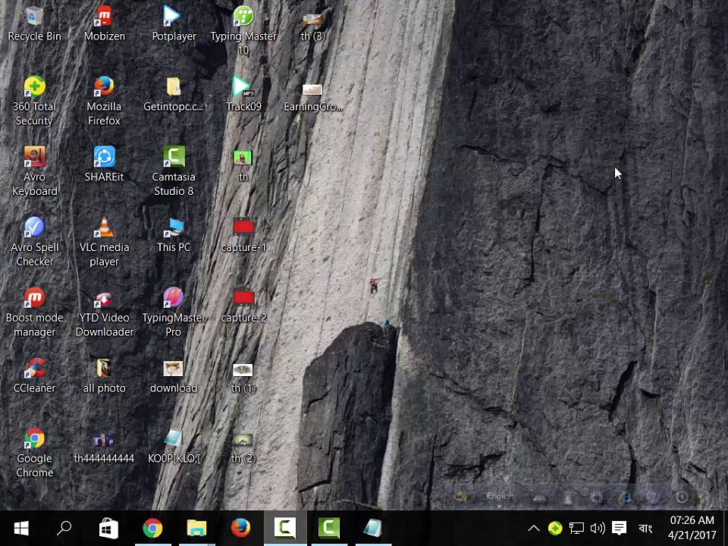The width and height of the screenshot is (728, 546).
Task: Select Avro Spell Checker shortcut
Action: (x=34, y=241)
